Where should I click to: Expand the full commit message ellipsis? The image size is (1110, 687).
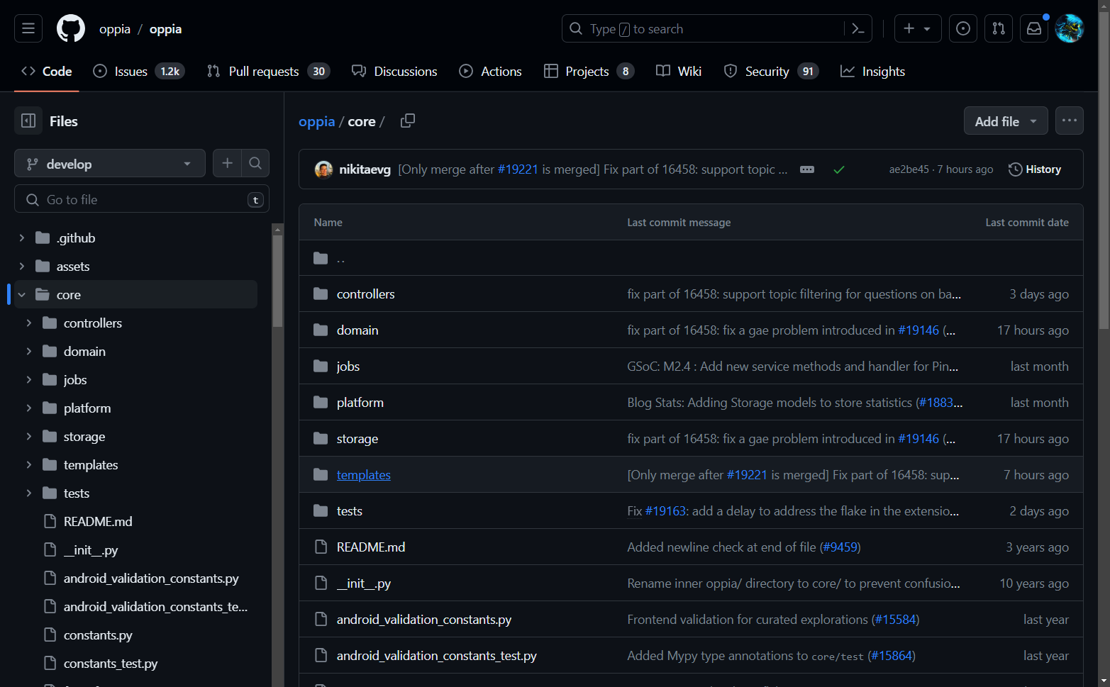point(807,169)
